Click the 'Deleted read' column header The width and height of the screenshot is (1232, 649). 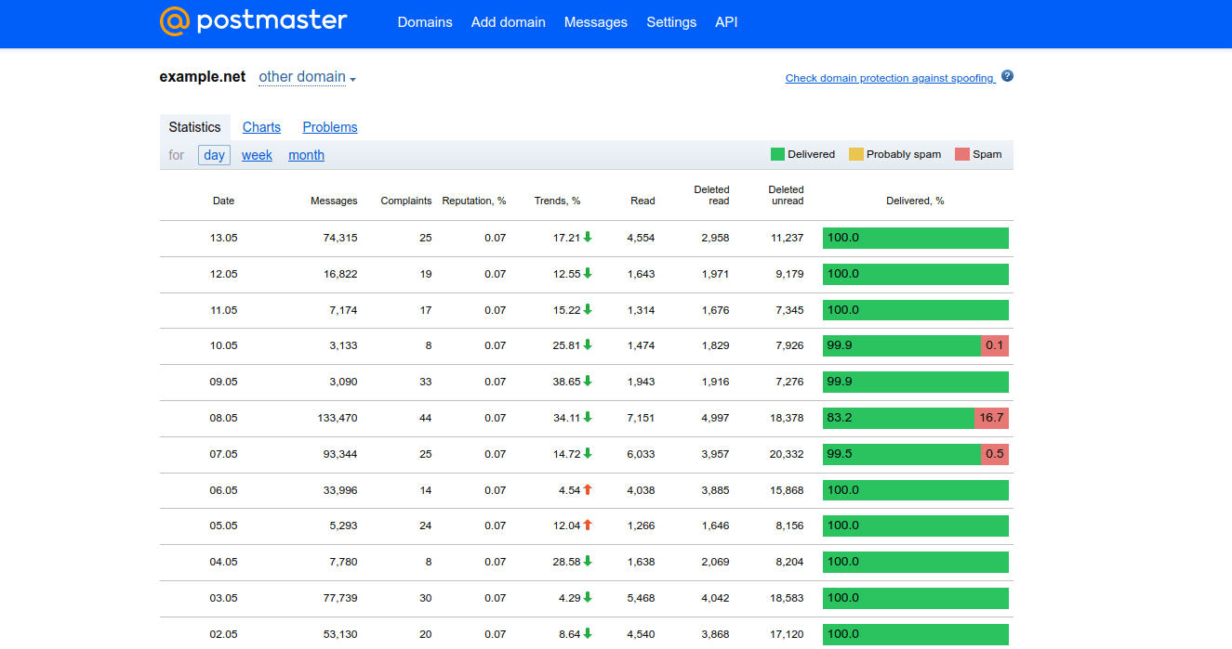coord(712,195)
